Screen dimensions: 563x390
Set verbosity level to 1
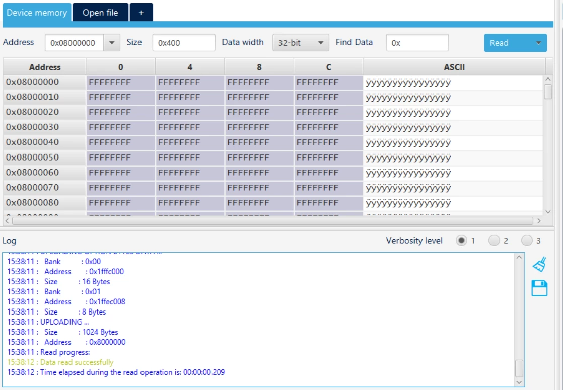coord(461,241)
